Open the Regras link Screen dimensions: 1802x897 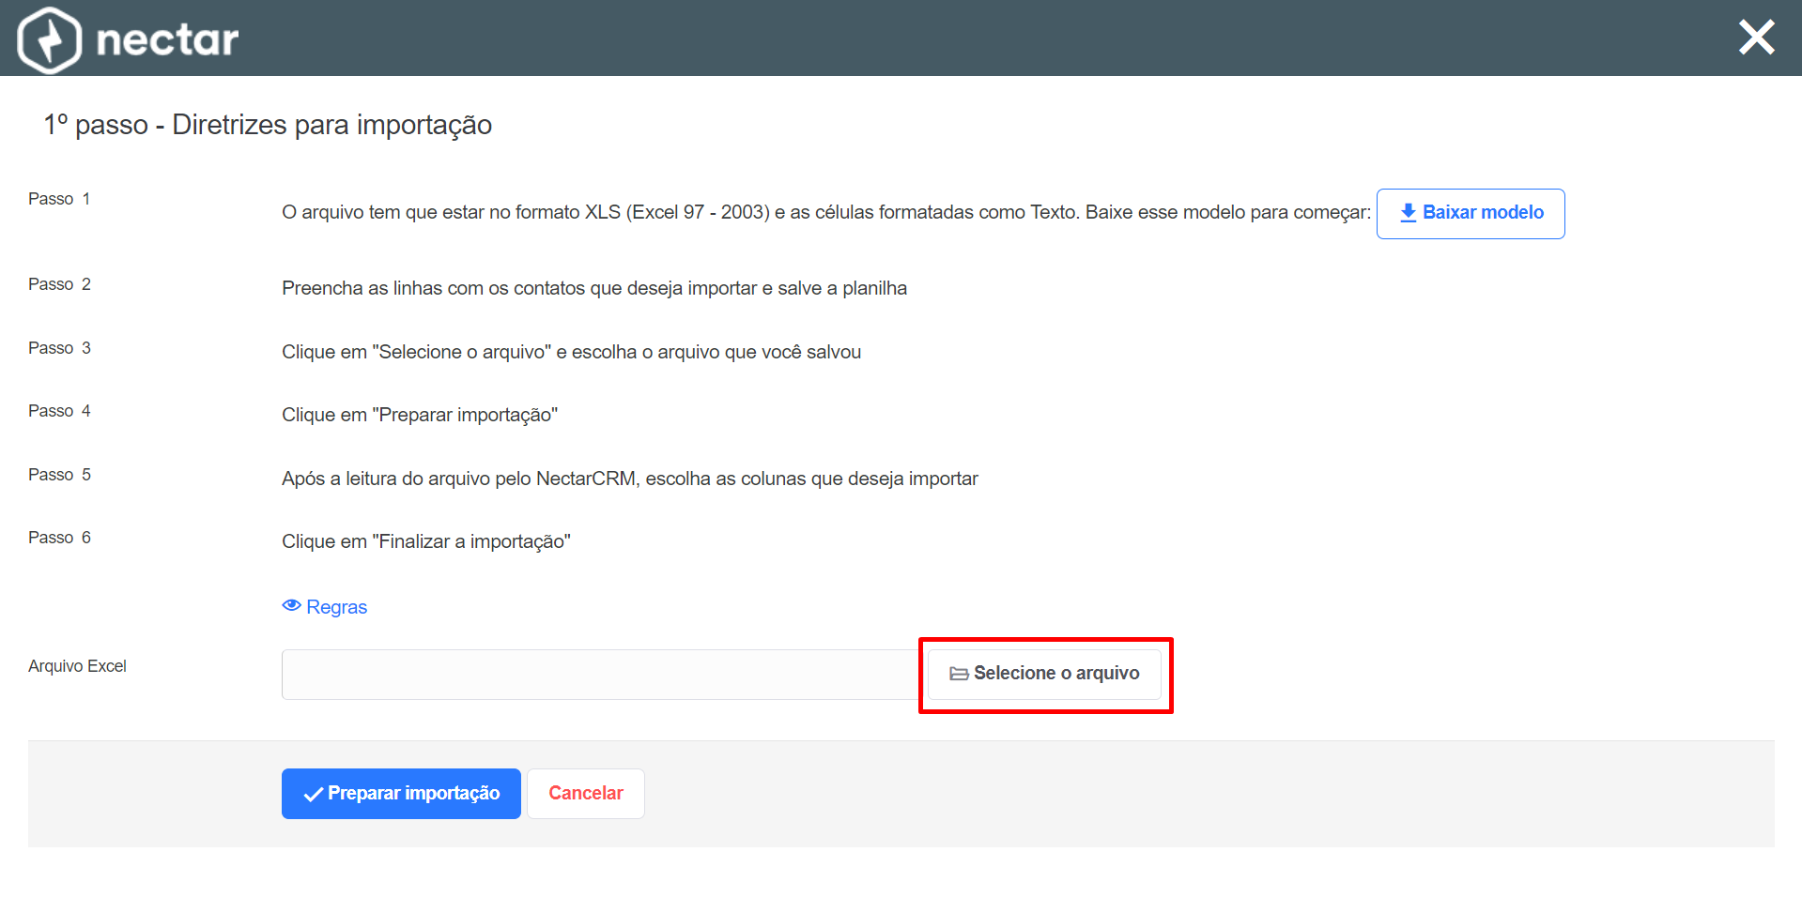coord(325,607)
